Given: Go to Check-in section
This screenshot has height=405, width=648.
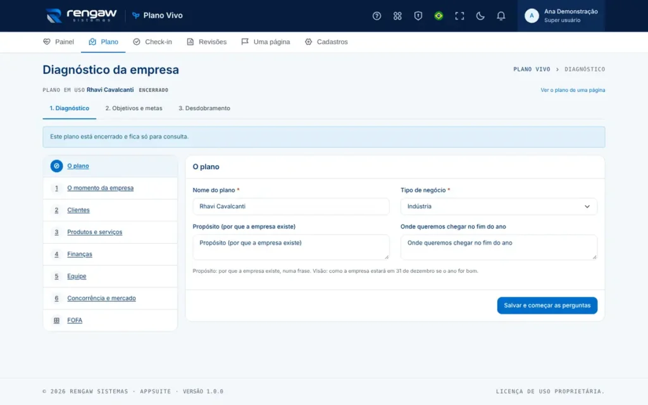Looking at the screenshot, I should click(x=152, y=42).
